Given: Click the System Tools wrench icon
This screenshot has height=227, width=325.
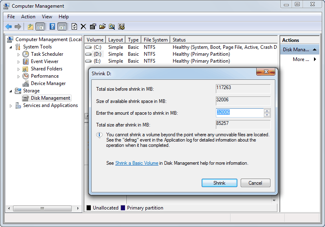Looking at the screenshot, I should tap(18, 47).
